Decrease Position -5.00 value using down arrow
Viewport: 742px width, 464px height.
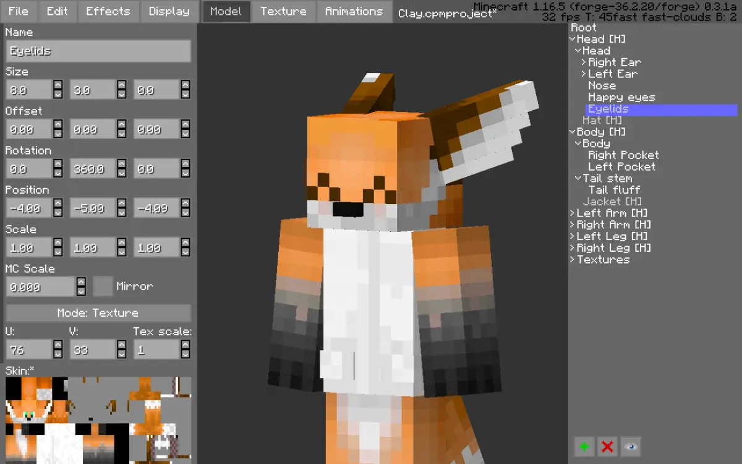tap(122, 213)
